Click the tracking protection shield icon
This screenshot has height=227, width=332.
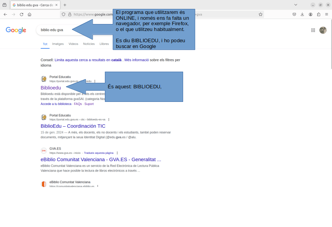click(63, 14)
